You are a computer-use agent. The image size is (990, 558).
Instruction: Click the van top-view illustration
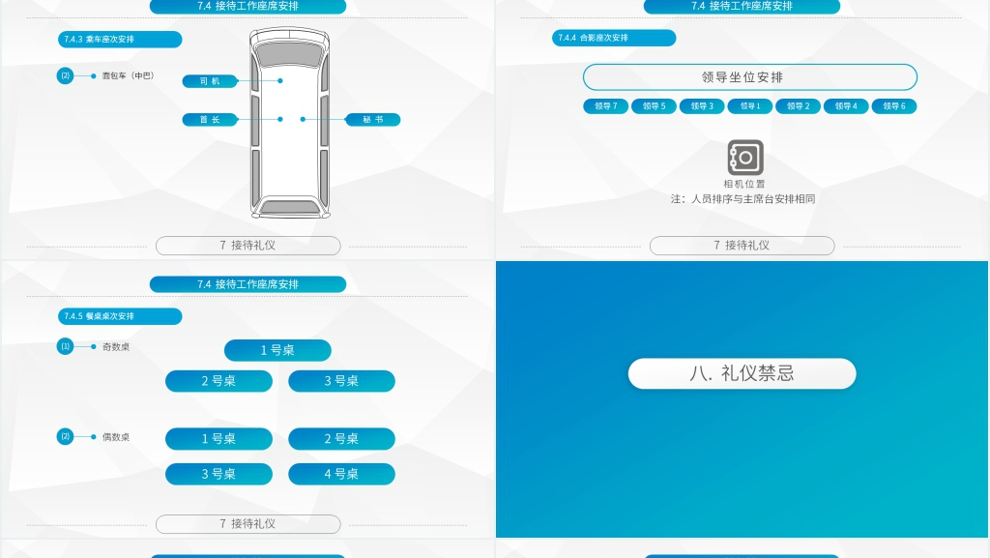click(x=289, y=123)
